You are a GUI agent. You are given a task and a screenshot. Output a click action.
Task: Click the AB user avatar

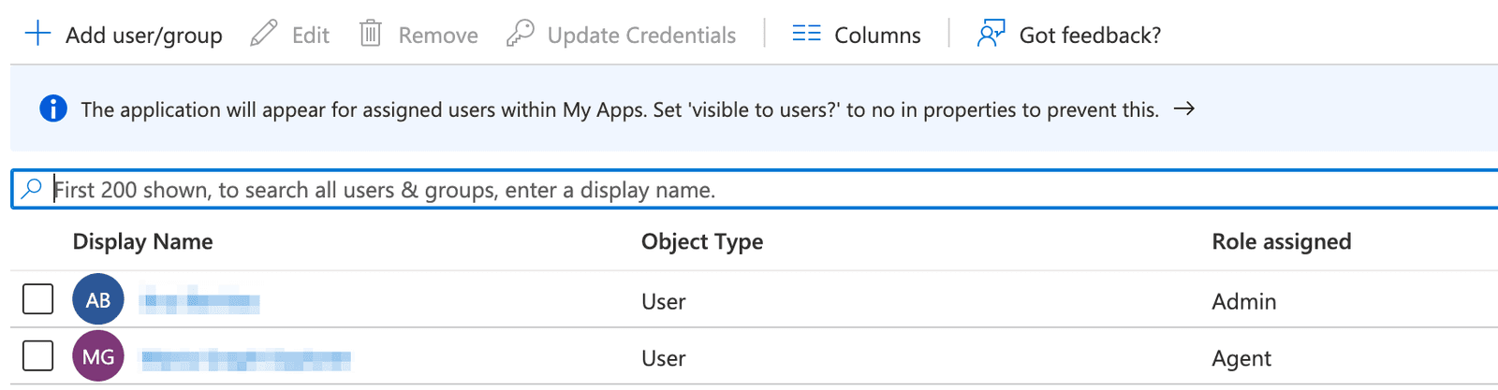pyautogui.click(x=98, y=299)
